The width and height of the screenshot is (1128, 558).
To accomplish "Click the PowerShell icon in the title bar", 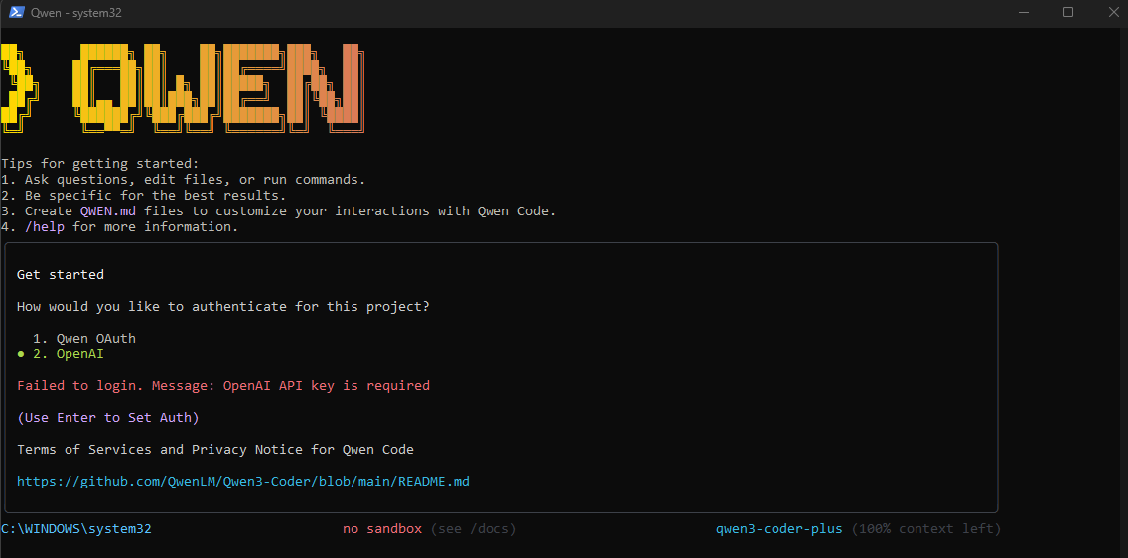I will 17,12.
